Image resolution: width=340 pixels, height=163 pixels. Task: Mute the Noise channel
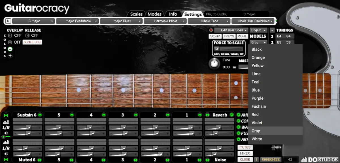[x=207, y=160]
